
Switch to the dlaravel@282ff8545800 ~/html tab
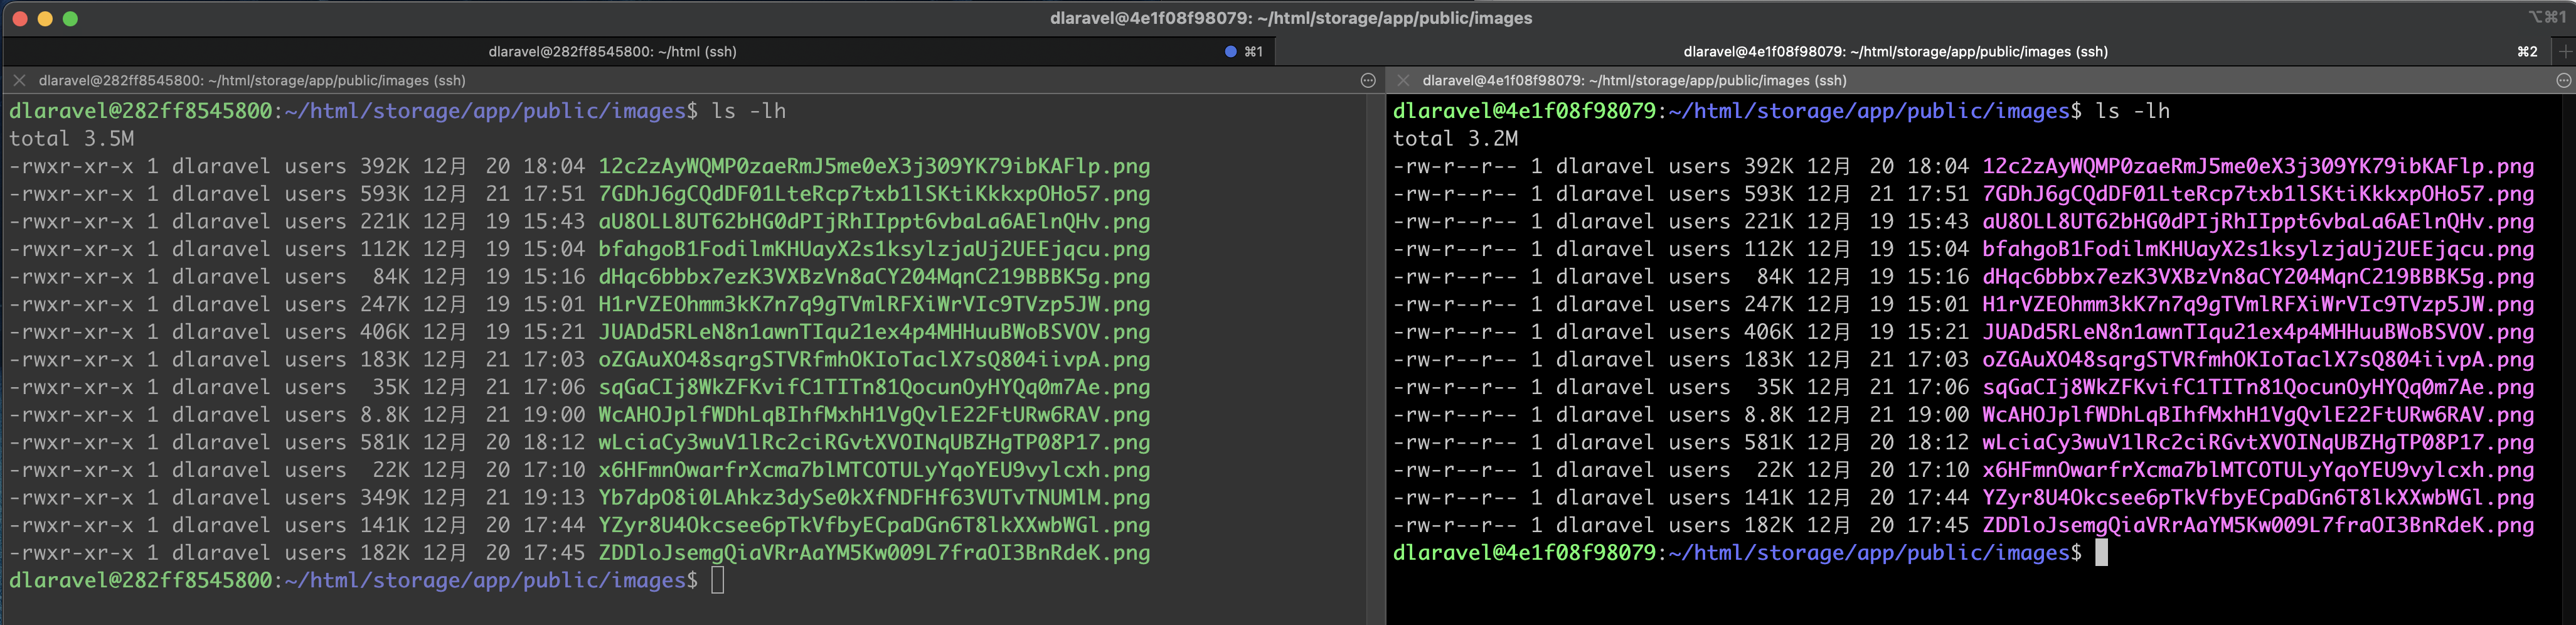point(612,51)
